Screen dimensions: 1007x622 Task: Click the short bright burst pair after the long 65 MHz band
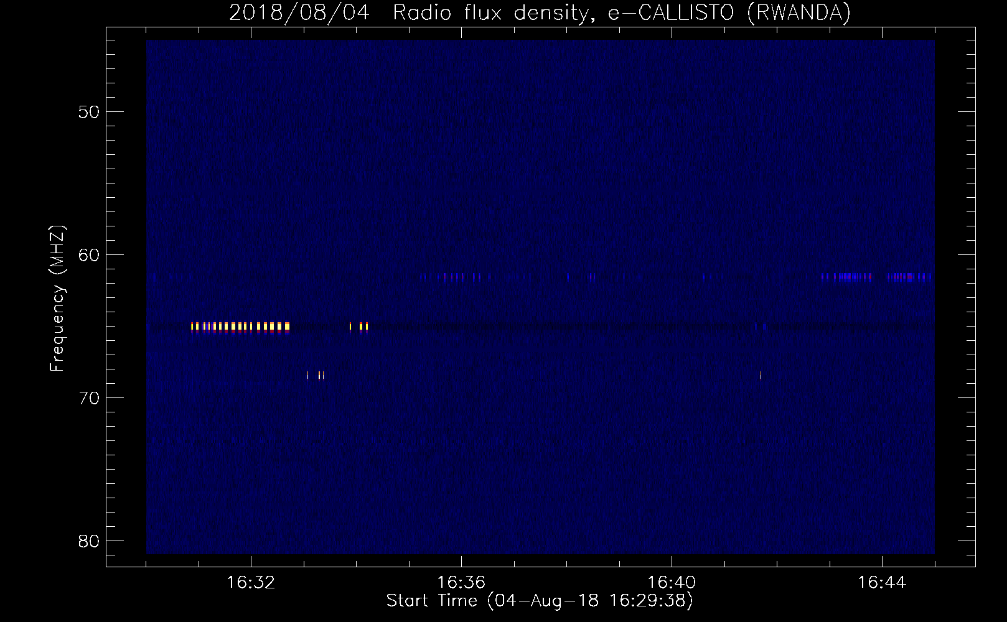pos(359,327)
